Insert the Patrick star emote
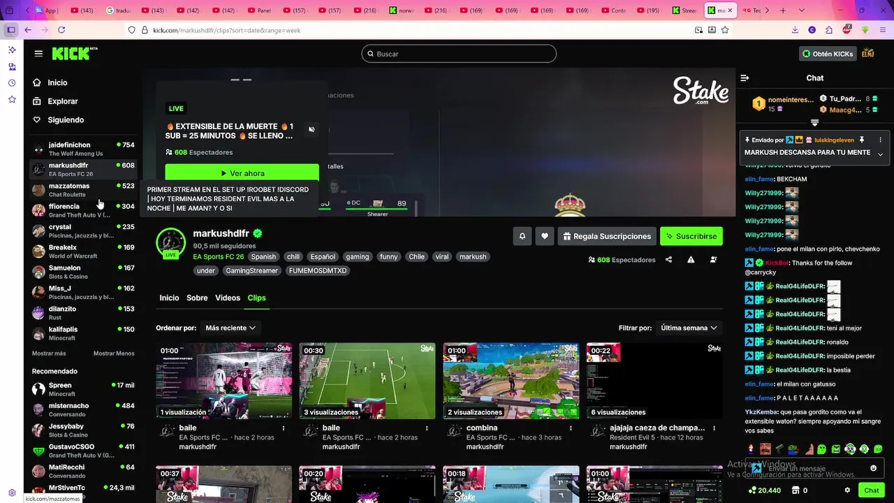The height and width of the screenshot is (503, 894). tap(809, 449)
